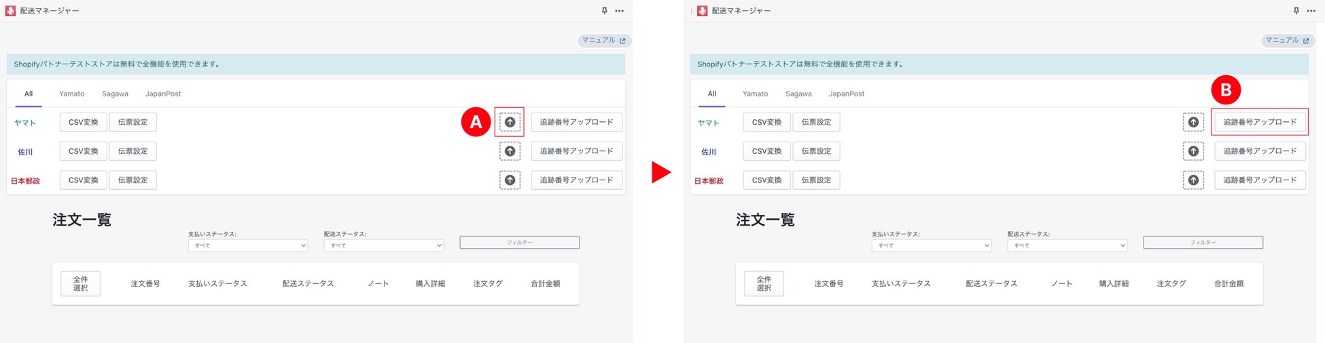1325x343 pixels.
Task: Click 注文番号 column header in right screenshot
Action: pyautogui.click(x=829, y=283)
